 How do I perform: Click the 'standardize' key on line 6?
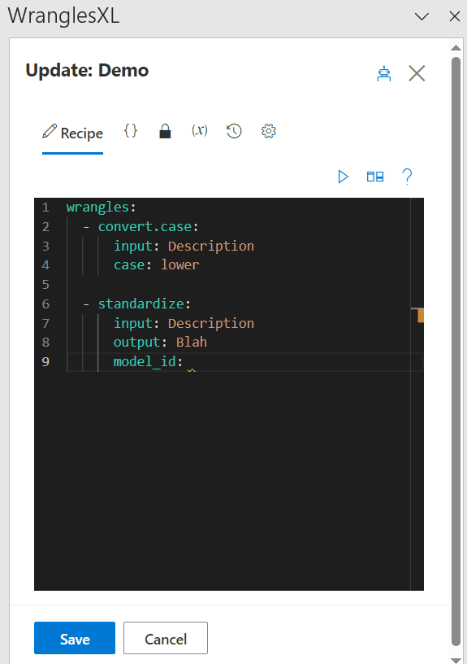point(141,304)
